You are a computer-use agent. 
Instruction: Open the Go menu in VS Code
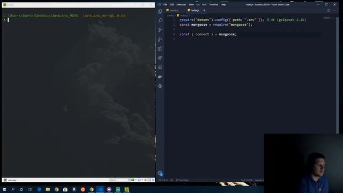[198, 4]
